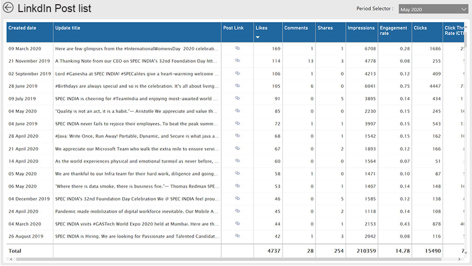Open the post link for 04 May 2020 row
The height and width of the screenshot is (266, 472).
[x=237, y=111]
